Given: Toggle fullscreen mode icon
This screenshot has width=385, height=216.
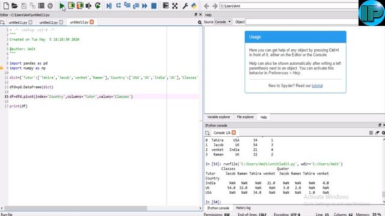Looking at the screenshot, I should click(175, 5).
